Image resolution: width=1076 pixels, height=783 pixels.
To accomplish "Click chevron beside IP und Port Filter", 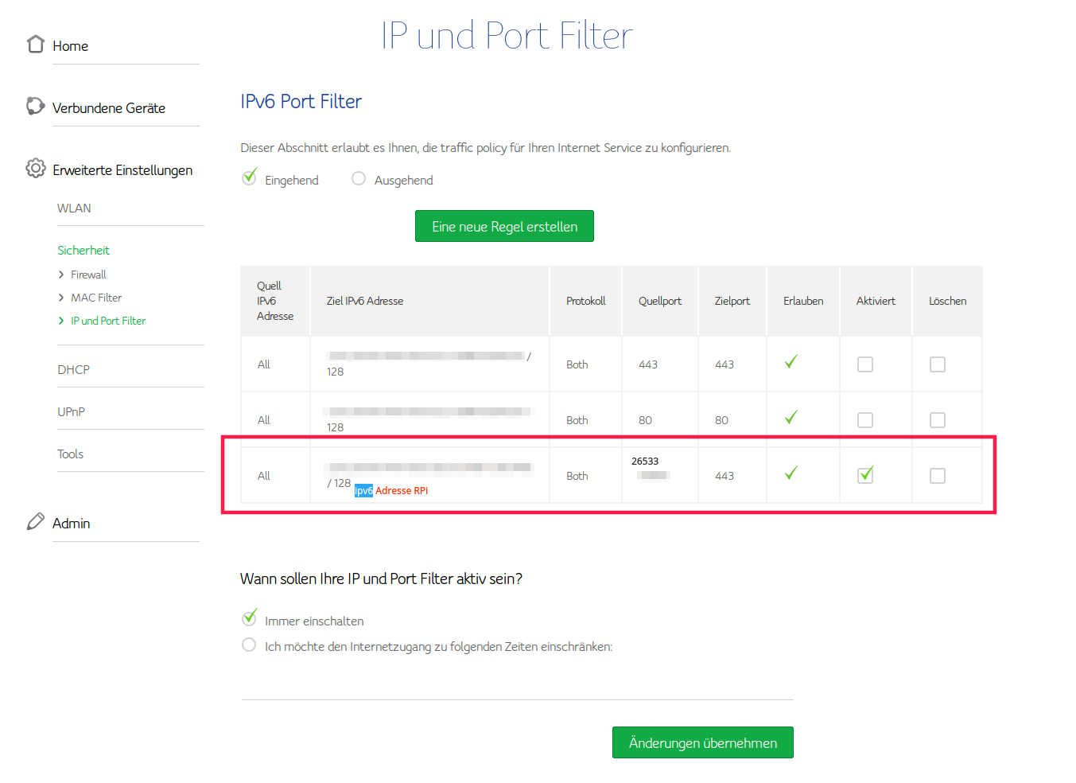I will (x=61, y=321).
